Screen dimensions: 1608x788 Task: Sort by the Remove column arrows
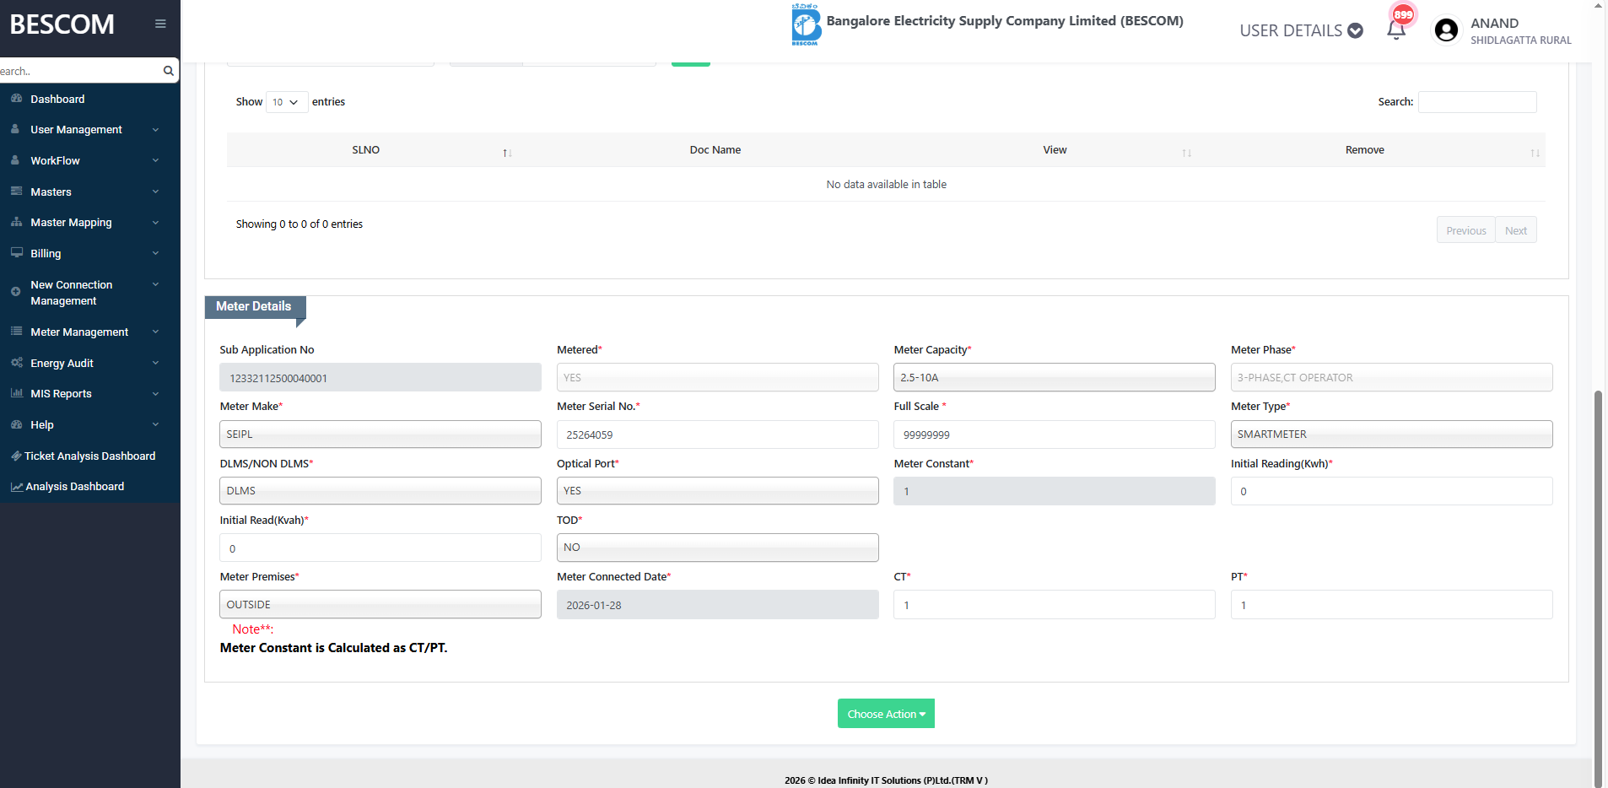coord(1535,152)
